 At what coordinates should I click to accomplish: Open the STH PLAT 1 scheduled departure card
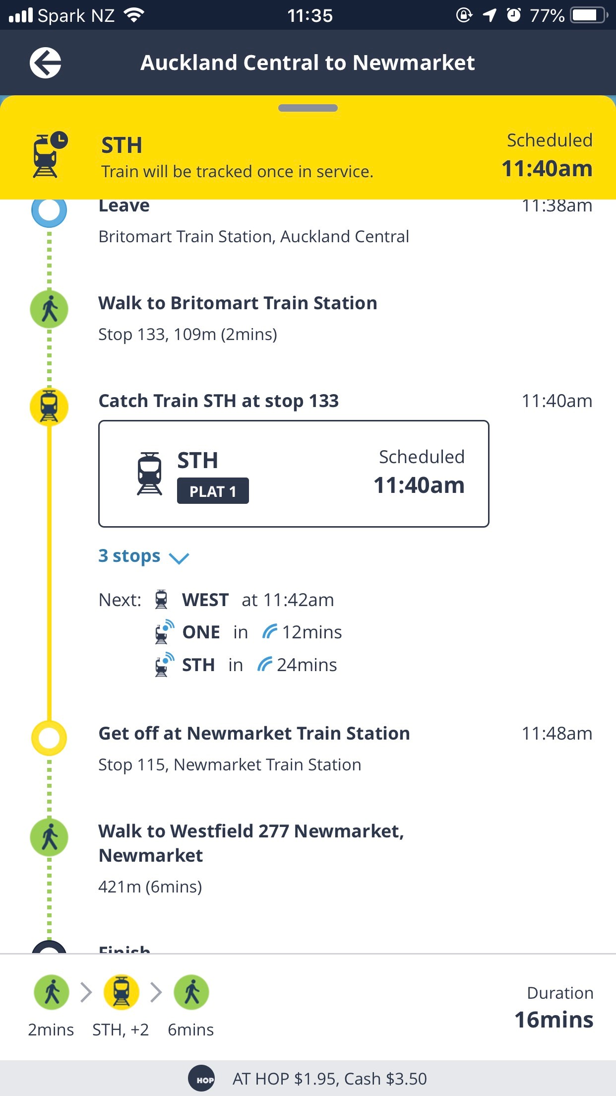tap(294, 474)
